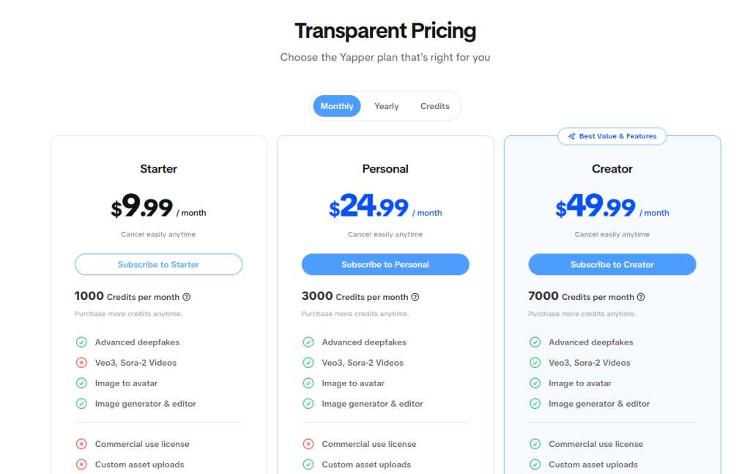Click green check for Starter Advanced deepfakes
Screen dimensions: 750x474
pos(81,342)
